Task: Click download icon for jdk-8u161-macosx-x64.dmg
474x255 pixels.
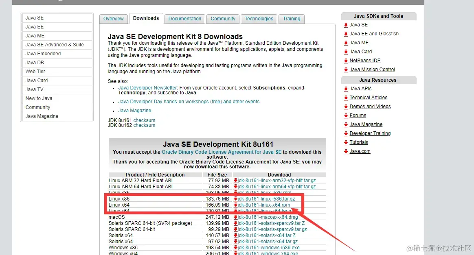Action: pyautogui.click(x=235, y=217)
